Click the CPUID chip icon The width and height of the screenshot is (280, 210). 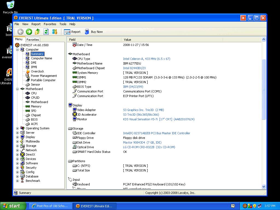(28, 98)
